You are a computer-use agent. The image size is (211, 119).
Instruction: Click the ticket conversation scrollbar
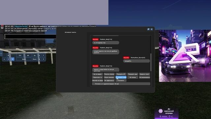[151, 62]
